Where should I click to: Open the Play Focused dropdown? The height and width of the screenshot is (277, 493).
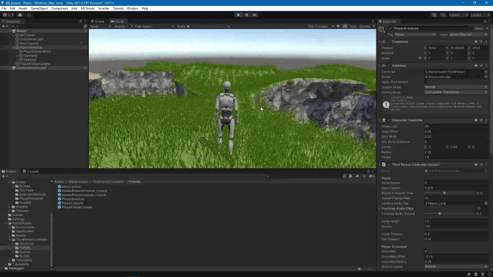(320, 27)
